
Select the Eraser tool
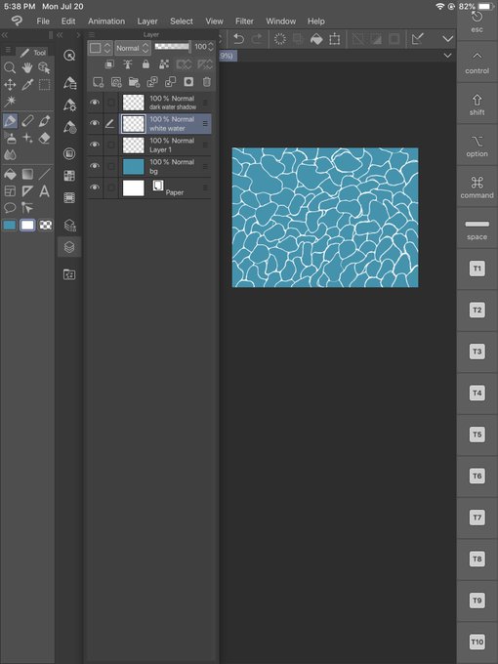pos(45,139)
